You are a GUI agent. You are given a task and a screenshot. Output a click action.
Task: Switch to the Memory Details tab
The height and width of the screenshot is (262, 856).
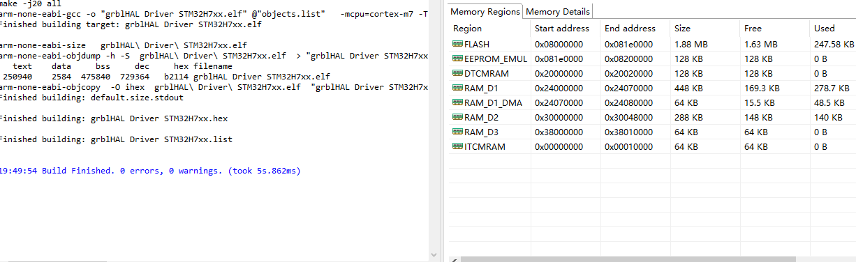point(558,11)
